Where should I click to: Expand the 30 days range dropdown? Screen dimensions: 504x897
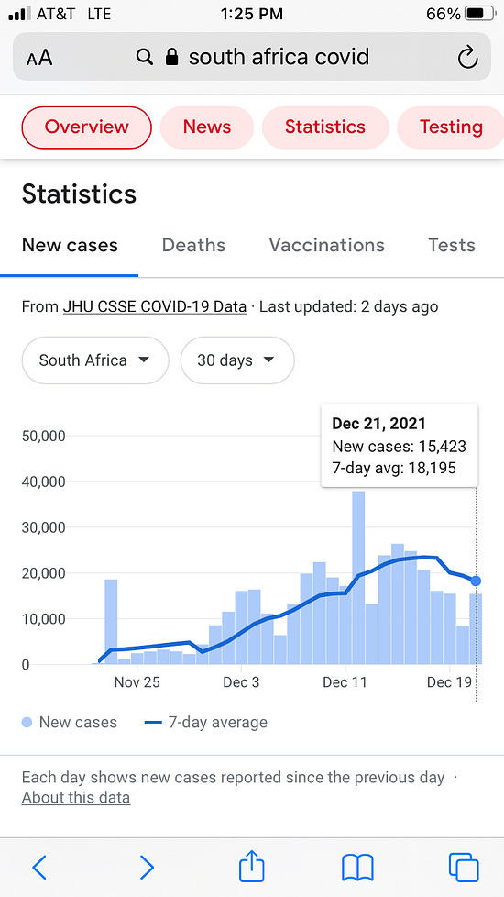(x=237, y=360)
